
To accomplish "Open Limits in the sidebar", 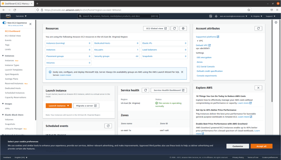I will tap(8, 50).
